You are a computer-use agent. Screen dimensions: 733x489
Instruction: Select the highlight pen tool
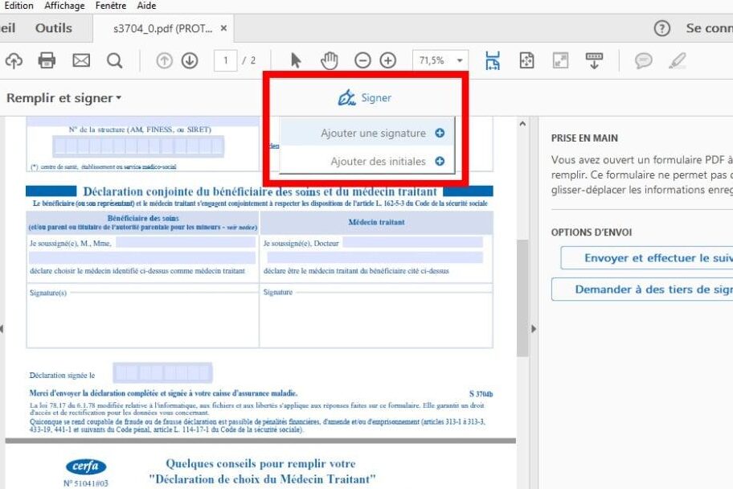pos(678,61)
